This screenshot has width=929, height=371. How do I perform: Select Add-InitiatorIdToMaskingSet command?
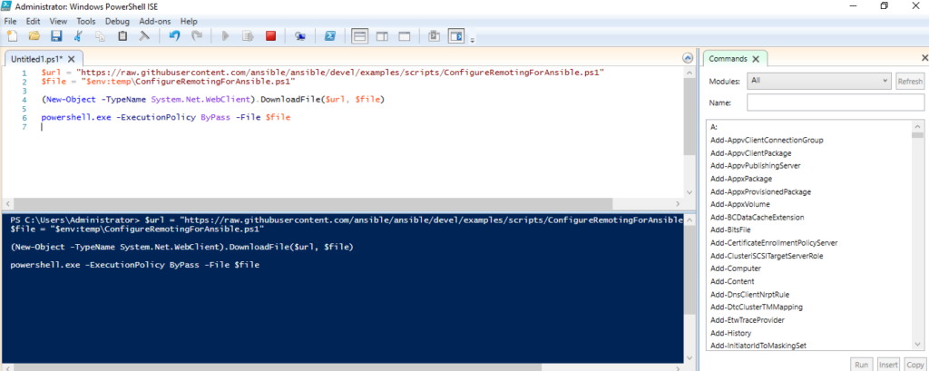click(x=758, y=345)
